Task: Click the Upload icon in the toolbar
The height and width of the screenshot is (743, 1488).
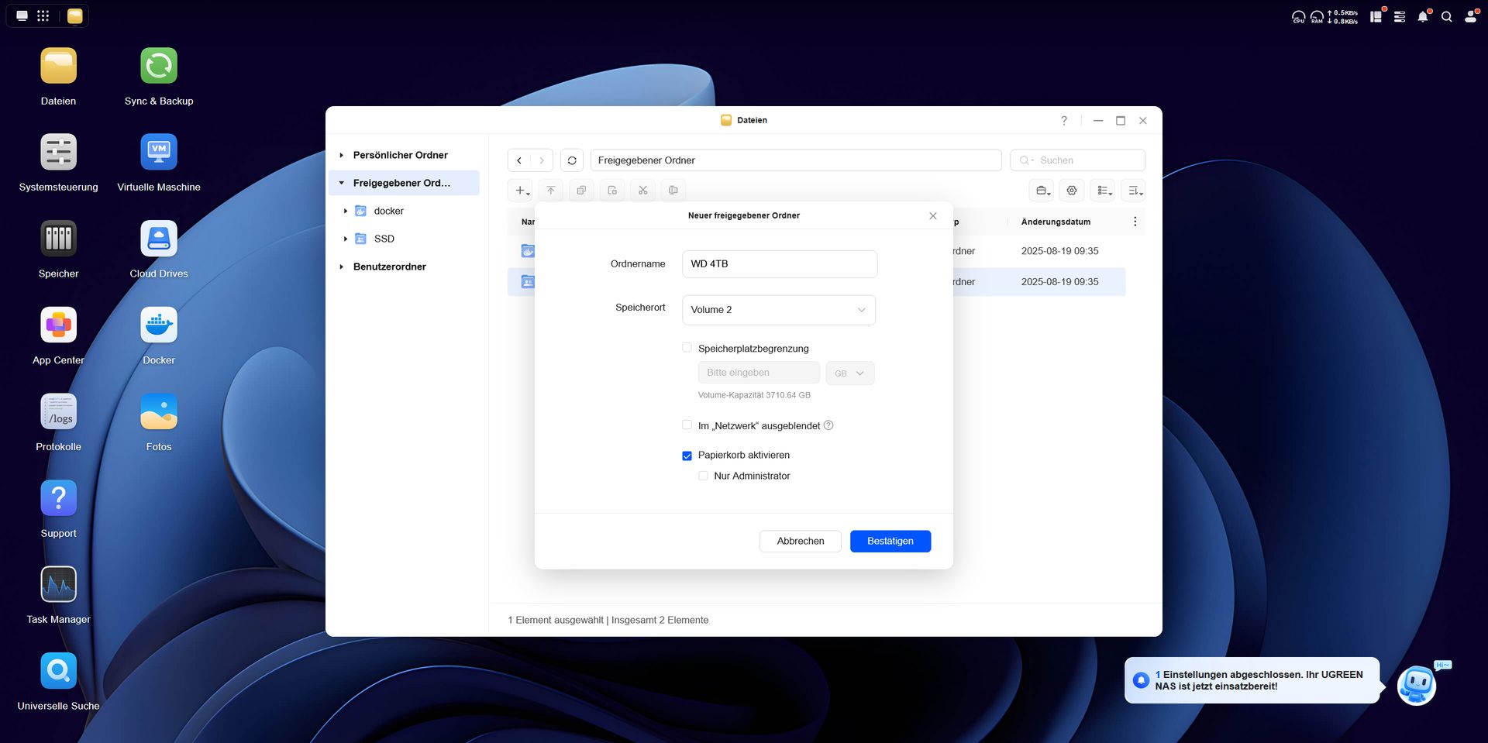Action: (x=550, y=190)
